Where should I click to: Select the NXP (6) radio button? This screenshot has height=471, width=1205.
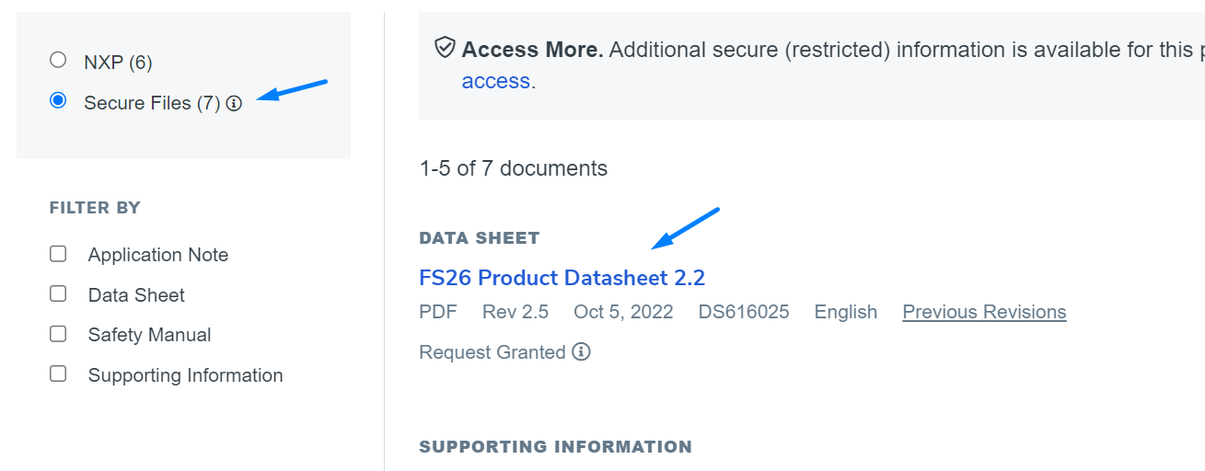58,61
